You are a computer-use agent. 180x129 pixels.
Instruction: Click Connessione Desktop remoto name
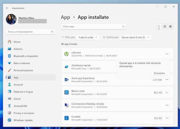point(88,104)
